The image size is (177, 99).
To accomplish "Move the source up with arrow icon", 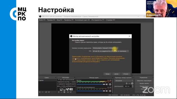I will click(x=68, y=92).
